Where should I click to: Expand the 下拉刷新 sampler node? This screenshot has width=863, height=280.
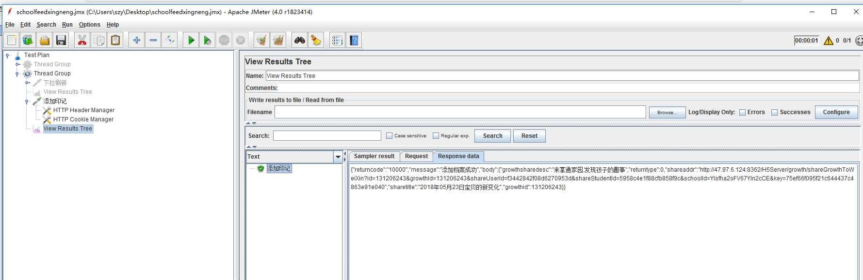click(x=28, y=83)
